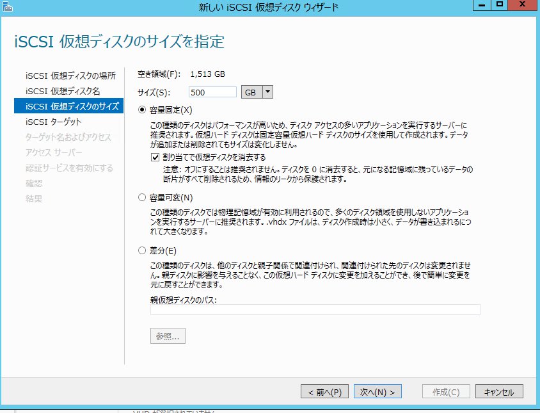540x413 pixels.
Task: Click the 作成(C) button
Action: click(x=446, y=391)
